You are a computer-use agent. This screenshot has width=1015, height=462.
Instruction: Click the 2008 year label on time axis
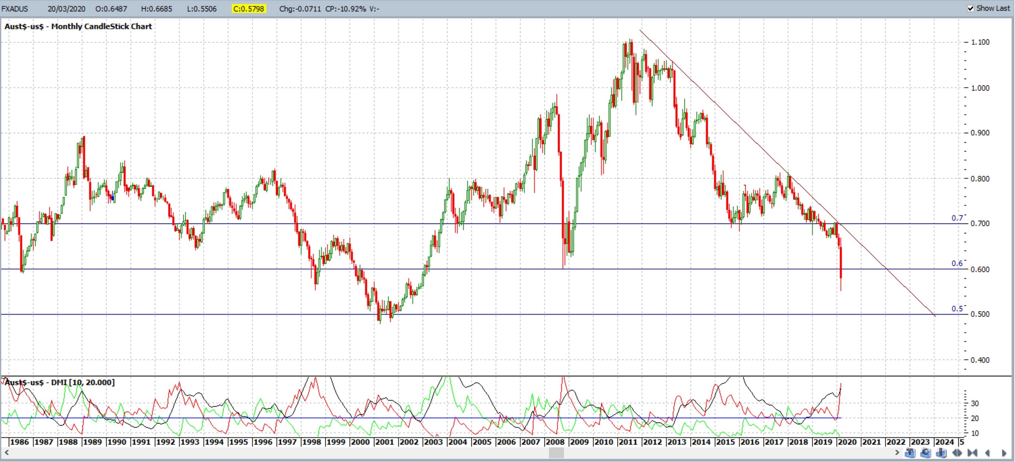[x=555, y=442]
